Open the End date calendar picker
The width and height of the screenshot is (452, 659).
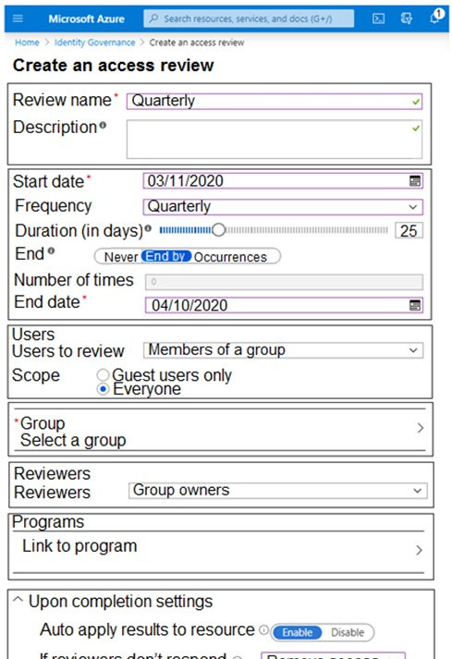click(x=415, y=305)
